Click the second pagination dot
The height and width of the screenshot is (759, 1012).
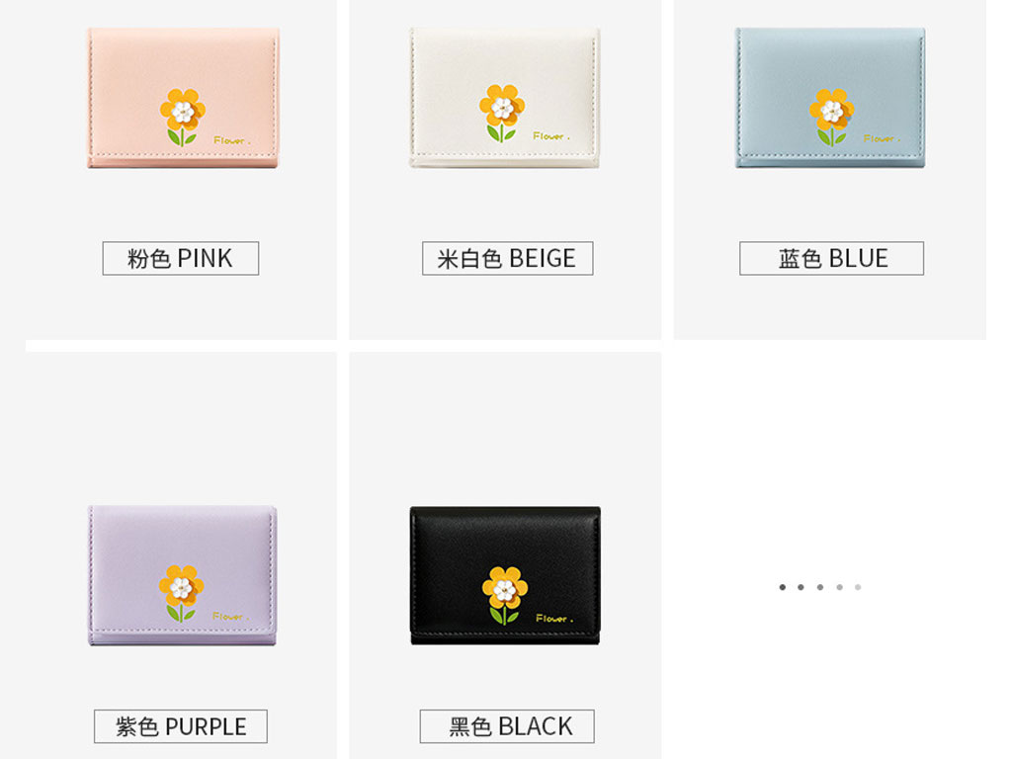click(801, 587)
